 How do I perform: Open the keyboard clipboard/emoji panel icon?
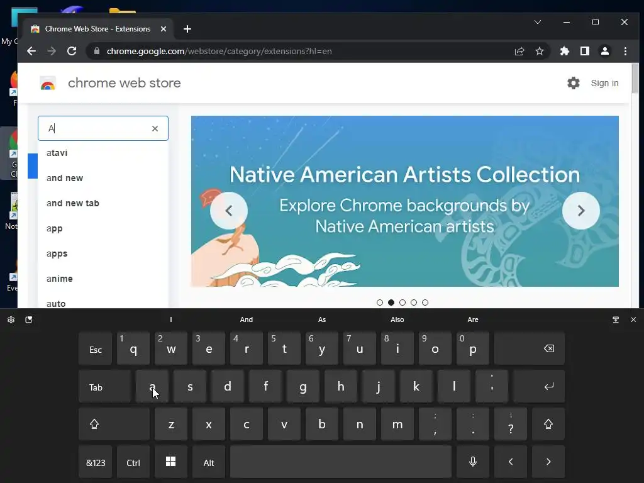(x=29, y=319)
